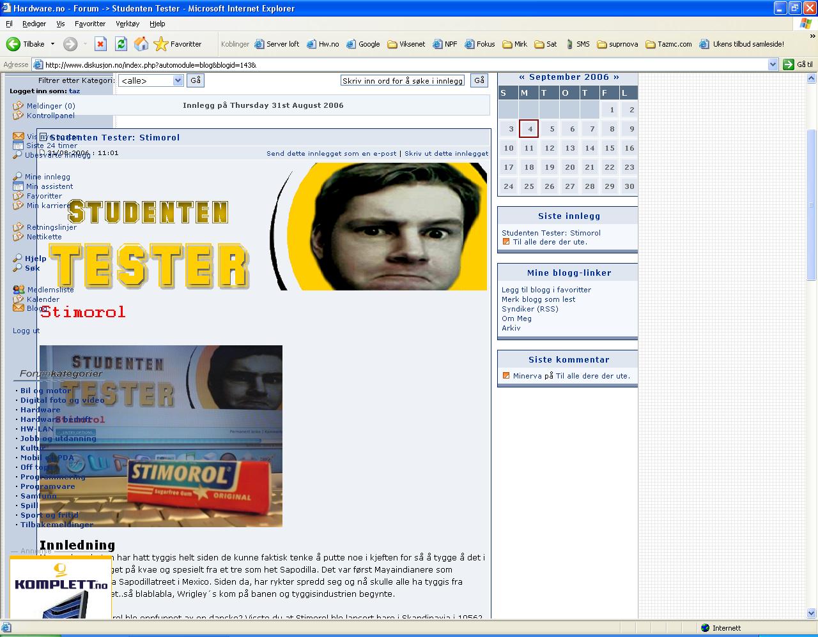This screenshot has height=637, width=818.
Task: Click the Gå til go button
Action: 798,64
